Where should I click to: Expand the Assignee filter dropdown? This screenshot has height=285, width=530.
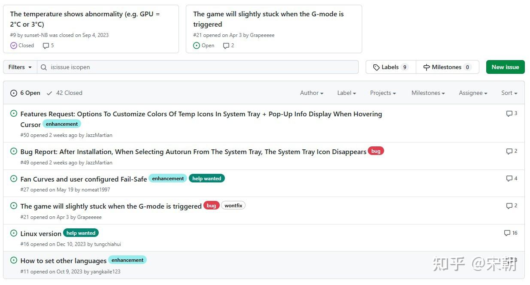(x=473, y=93)
